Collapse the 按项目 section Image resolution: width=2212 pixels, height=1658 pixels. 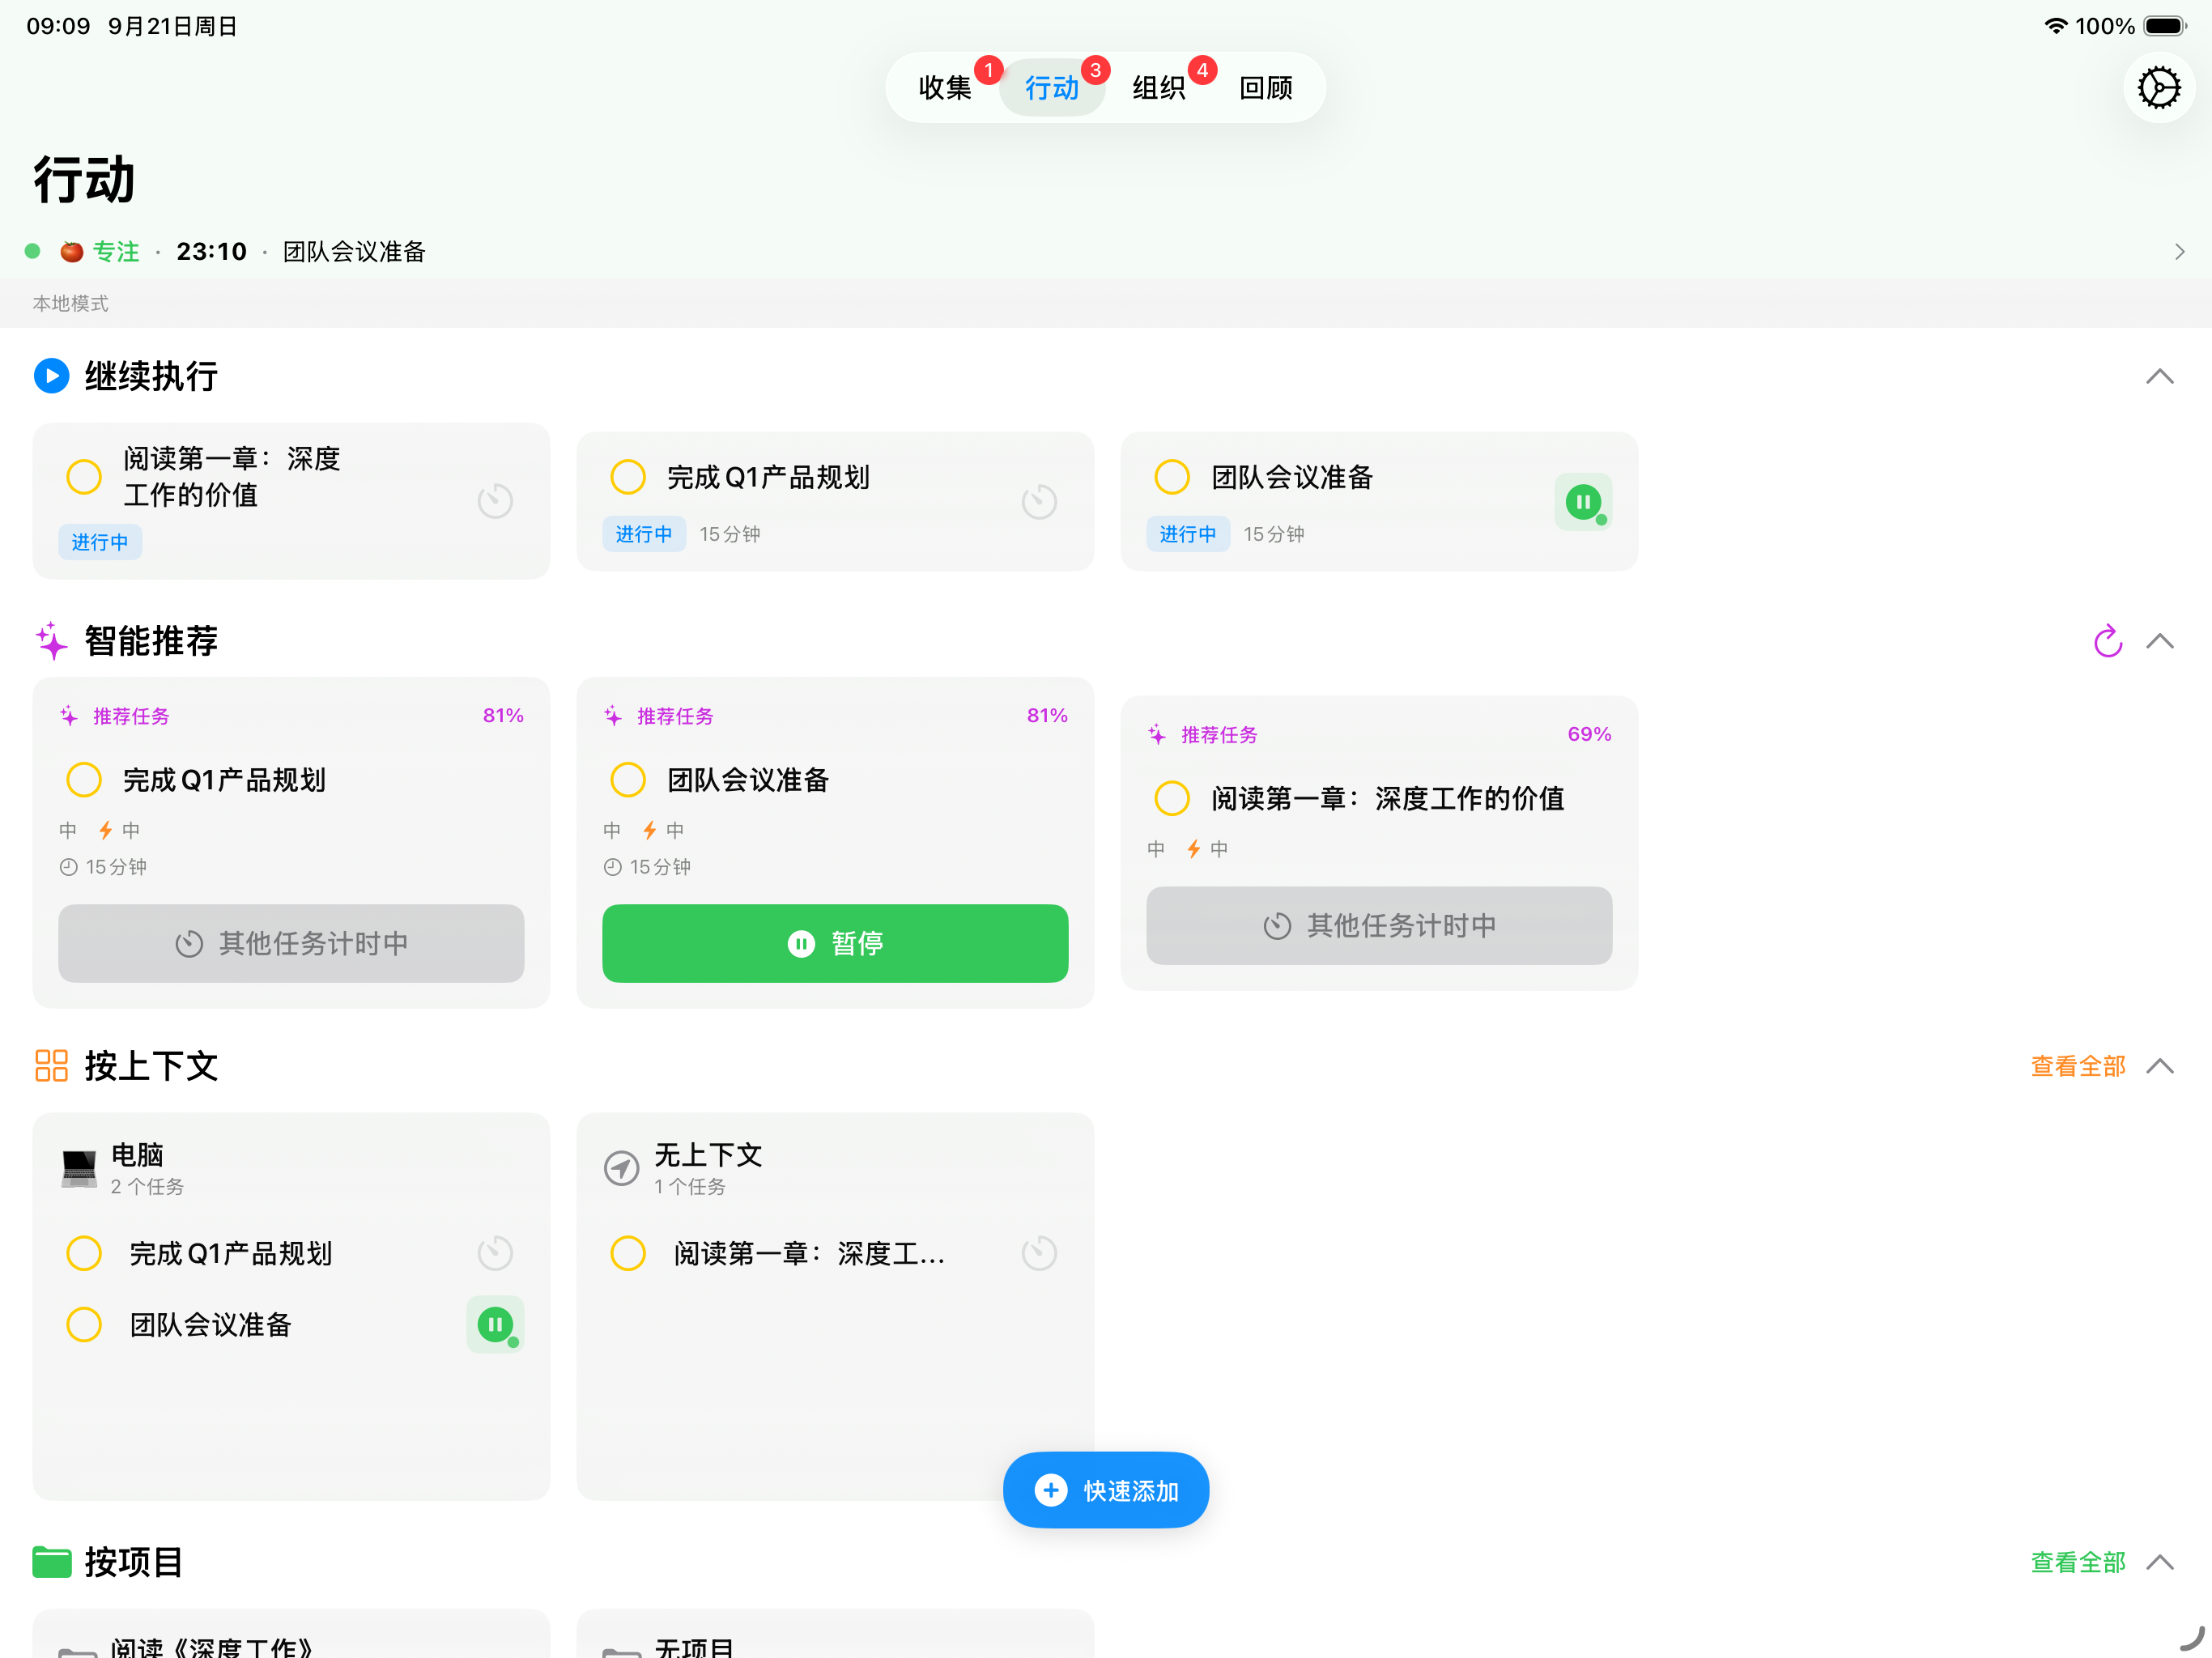click(2161, 1562)
